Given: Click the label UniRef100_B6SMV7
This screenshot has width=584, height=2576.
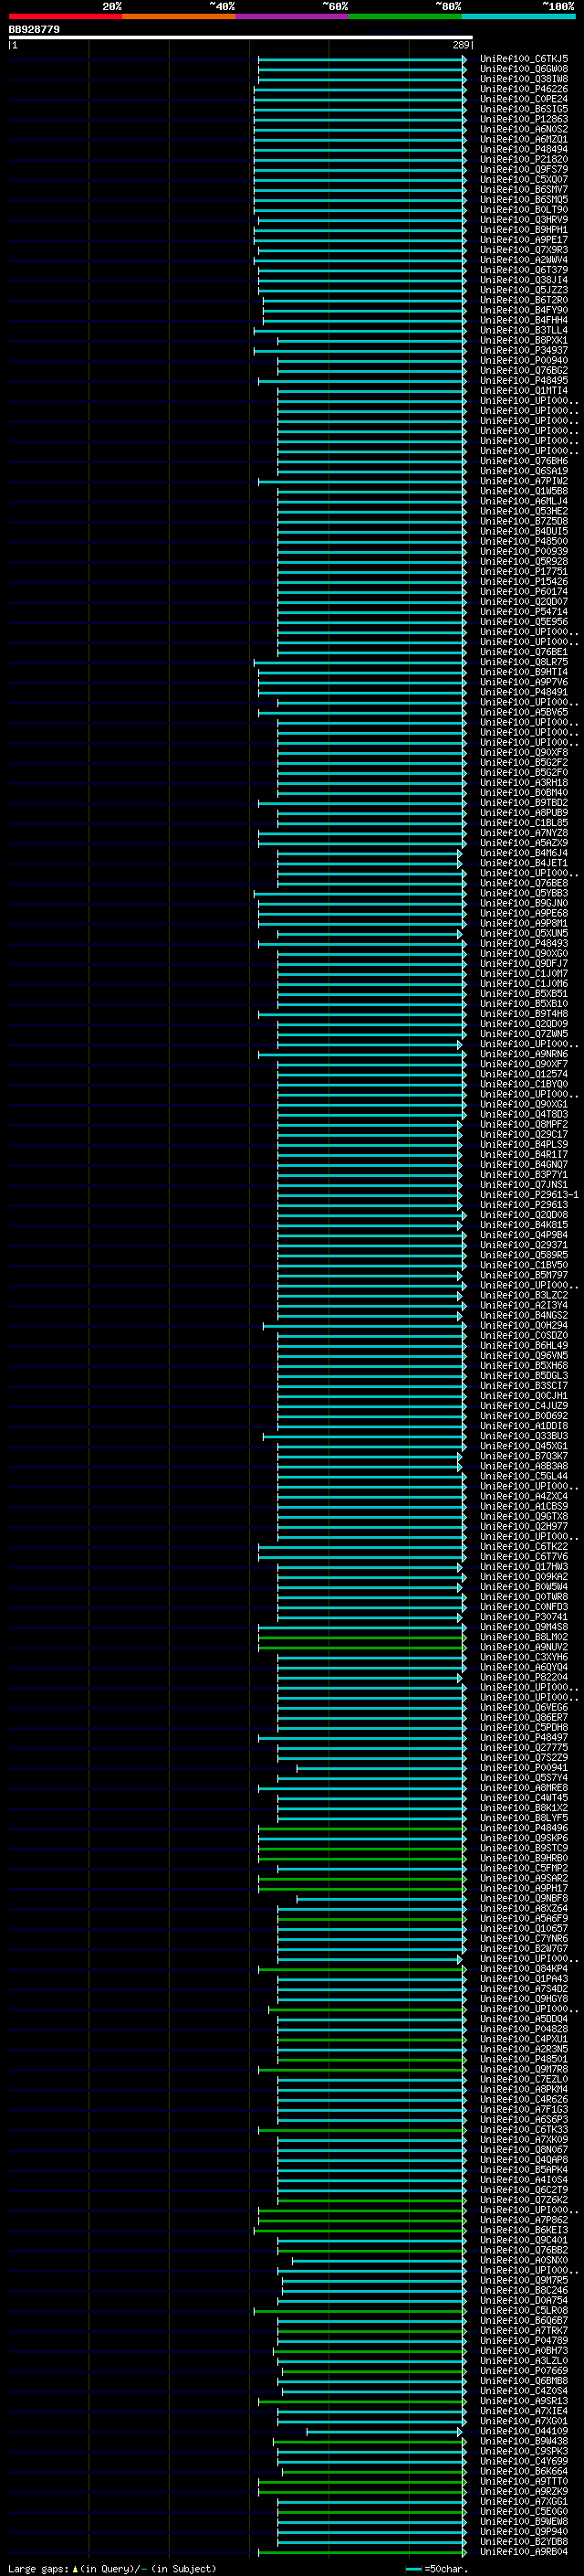Looking at the screenshot, I should (524, 190).
